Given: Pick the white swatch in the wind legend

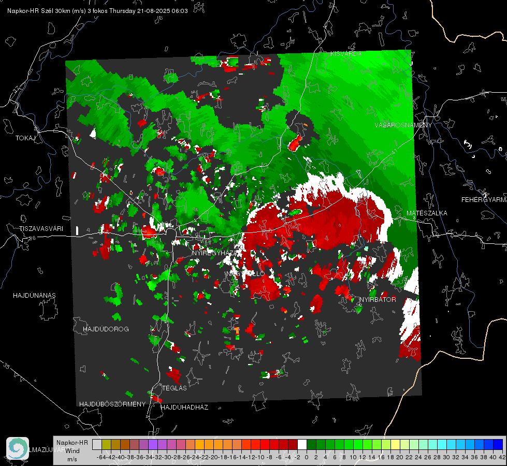Looking at the screenshot, I should pos(302,444).
